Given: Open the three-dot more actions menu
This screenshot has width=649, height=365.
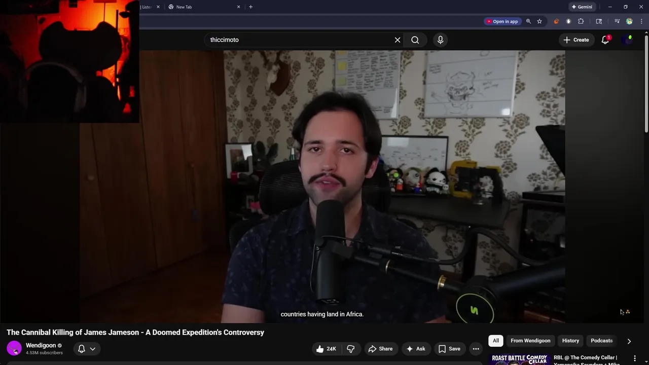Looking at the screenshot, I should (x=476, y=349).
